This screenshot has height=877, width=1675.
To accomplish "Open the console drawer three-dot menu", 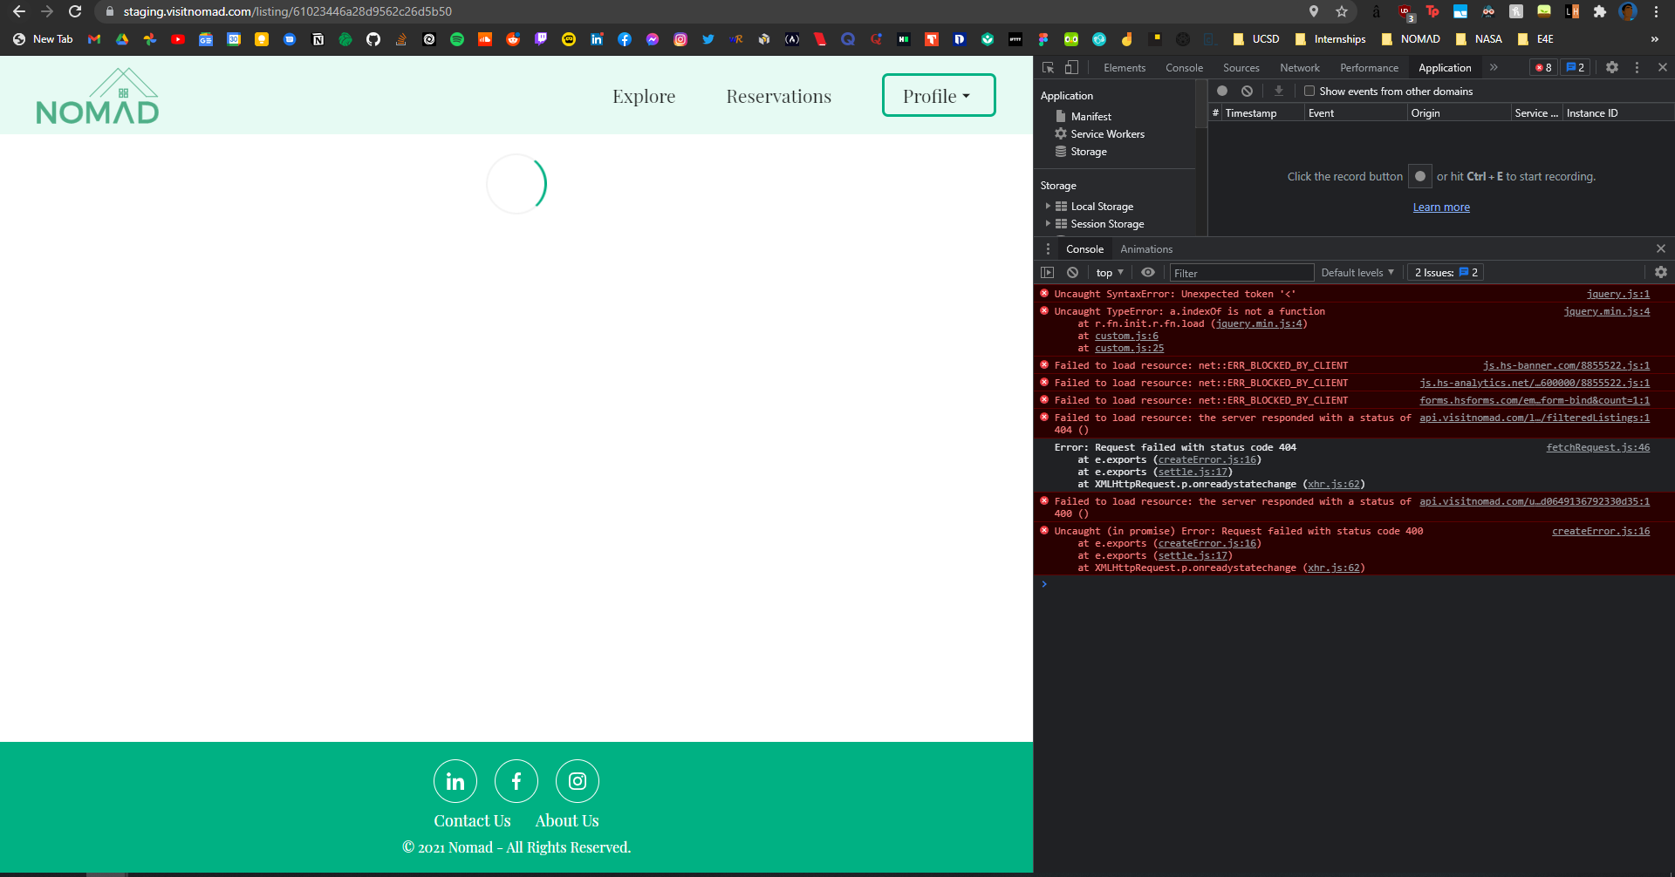I will click(1048, 249).
